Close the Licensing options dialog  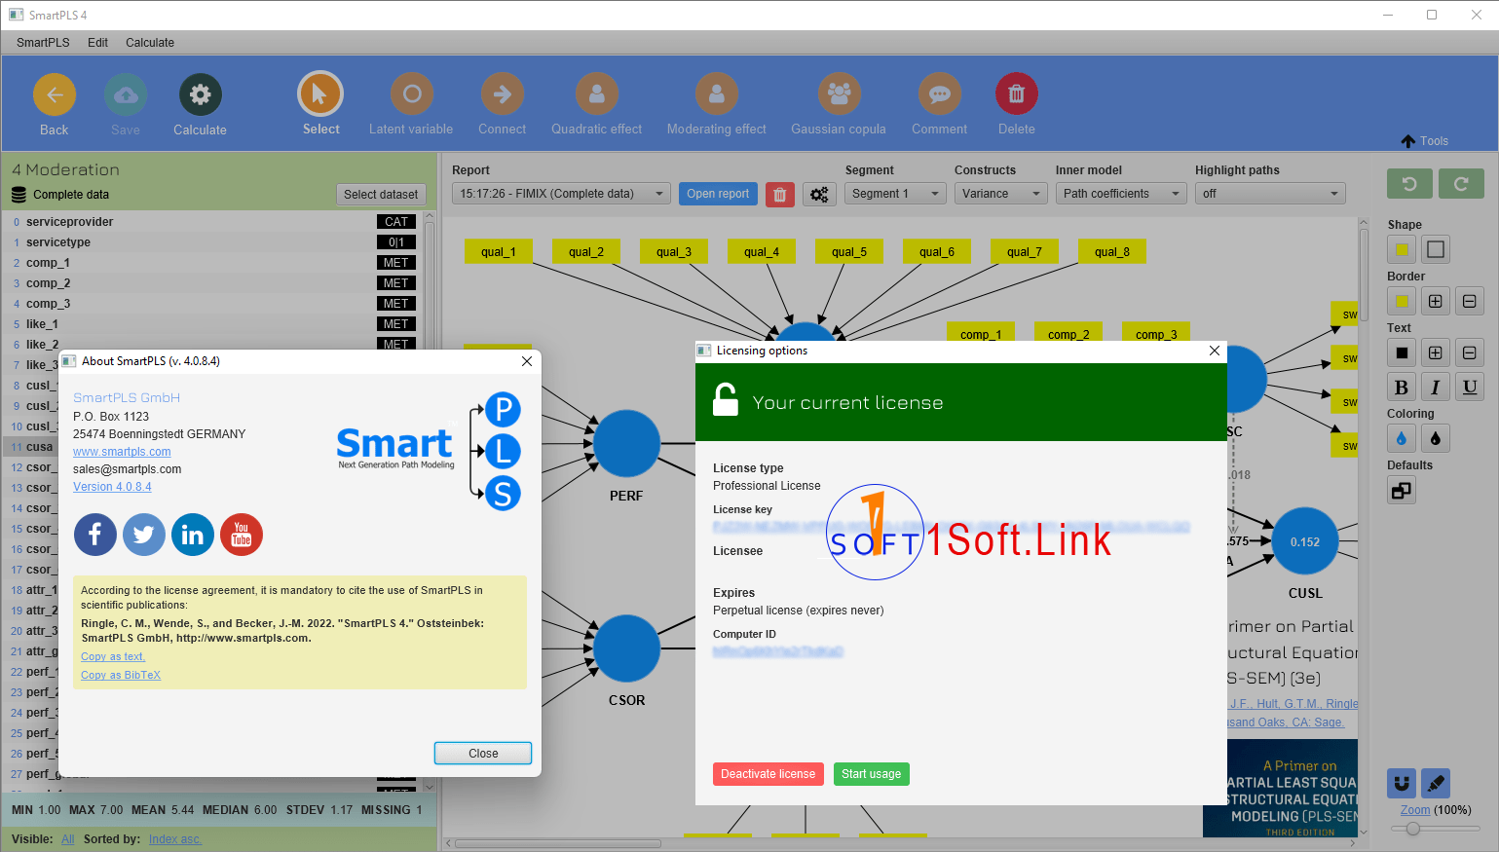(x=1215, y=351)
